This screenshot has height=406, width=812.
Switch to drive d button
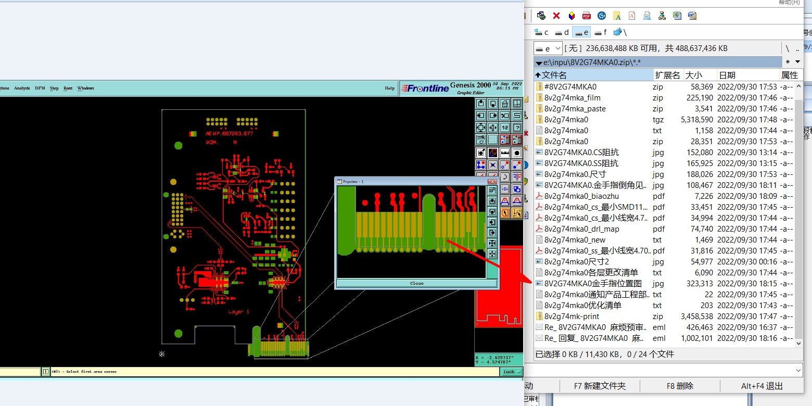562,32
